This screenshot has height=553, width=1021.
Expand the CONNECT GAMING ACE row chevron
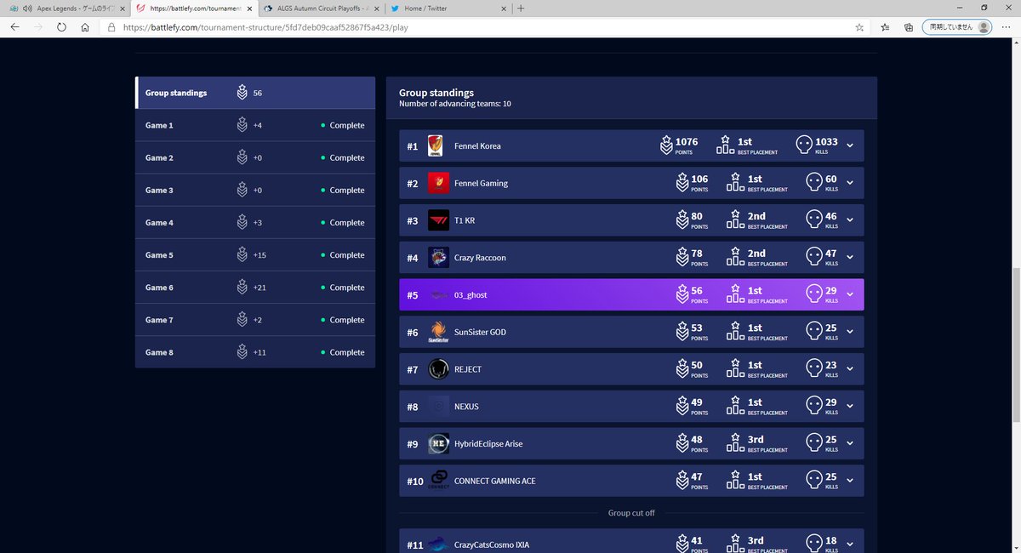[x=849, y=481]
